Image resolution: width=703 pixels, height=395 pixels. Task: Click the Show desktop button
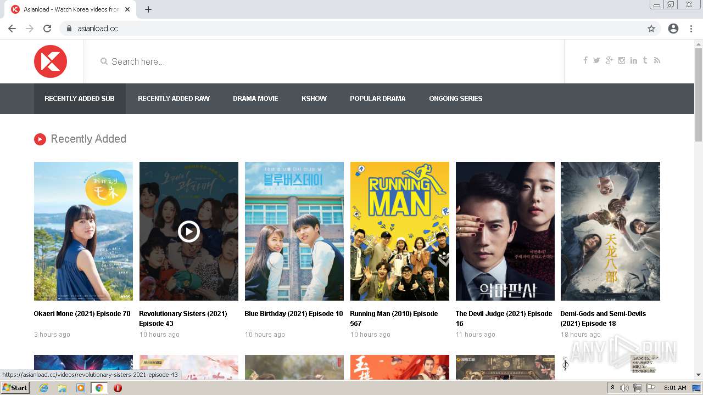[x=696, y=388]
